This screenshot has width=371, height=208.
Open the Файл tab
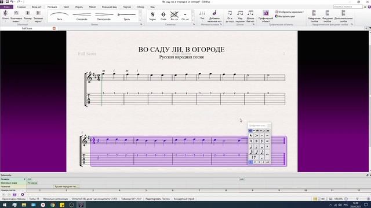(6, 7)
